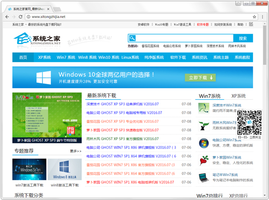
Task: Open 深度技术 GHOST XP SP3 经典装机版 link
Action: 122,104
